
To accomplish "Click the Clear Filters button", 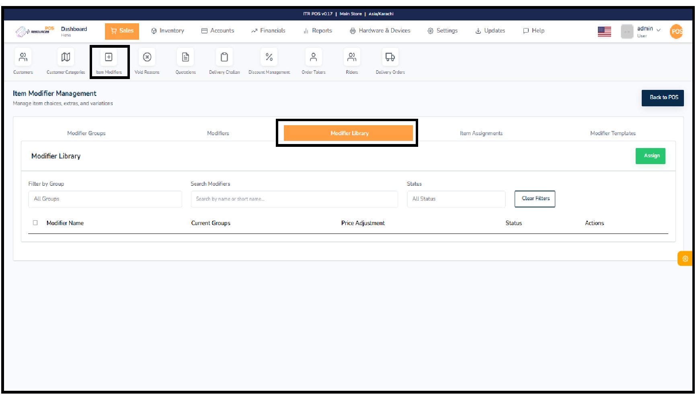I will (535, 199).
